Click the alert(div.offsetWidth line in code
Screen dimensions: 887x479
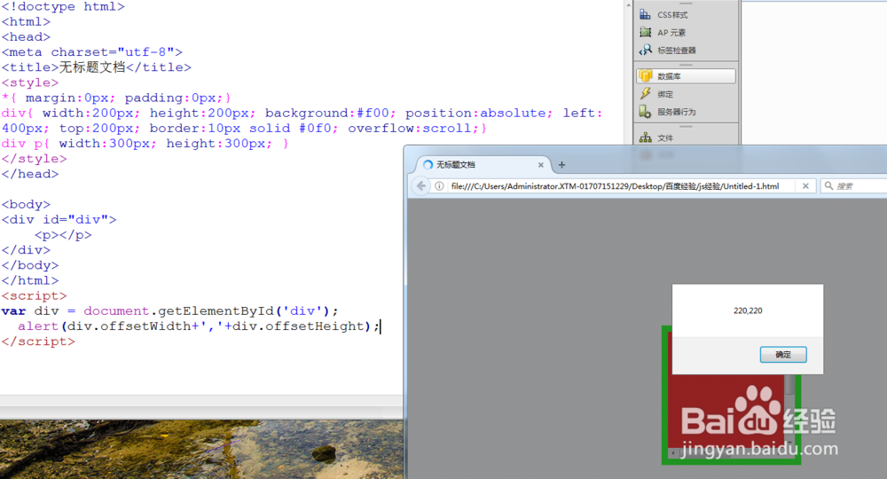point(199,326)
